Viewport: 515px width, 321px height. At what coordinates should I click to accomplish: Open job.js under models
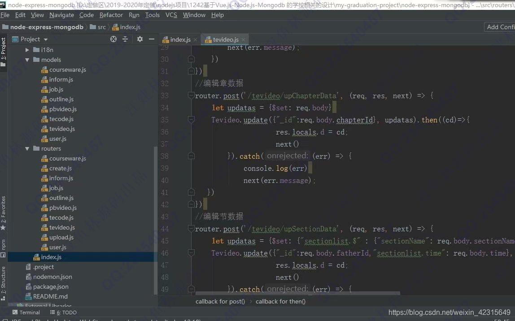coord(52,89)
